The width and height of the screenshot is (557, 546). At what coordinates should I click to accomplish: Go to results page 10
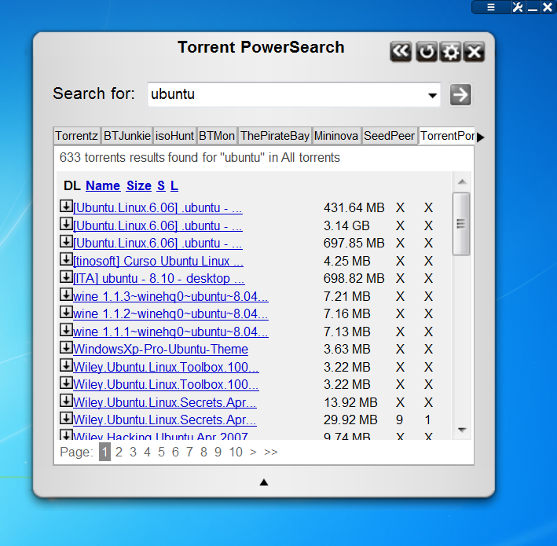236,453
